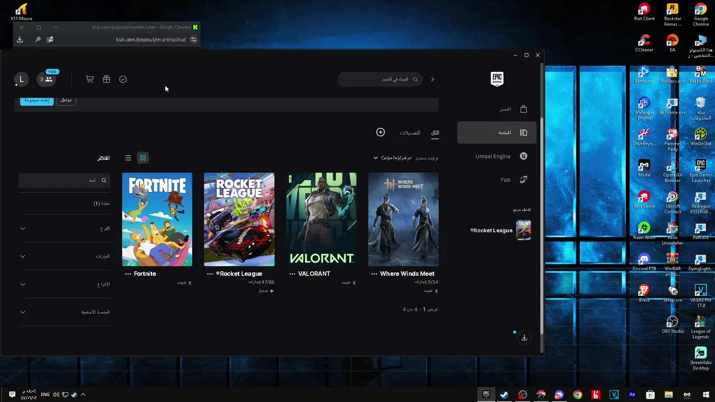Quick launch Rocket League from sidebar
This screenshot has height=402, width=715.
point(500,230)
